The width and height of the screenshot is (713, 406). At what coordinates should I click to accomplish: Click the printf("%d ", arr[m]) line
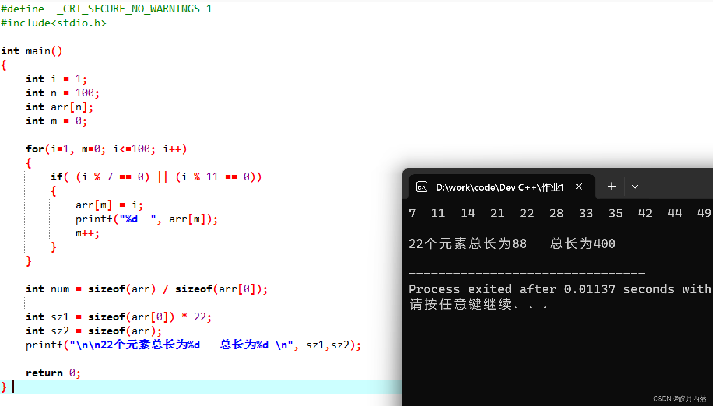pyautogui.click(x=147, y=219)
